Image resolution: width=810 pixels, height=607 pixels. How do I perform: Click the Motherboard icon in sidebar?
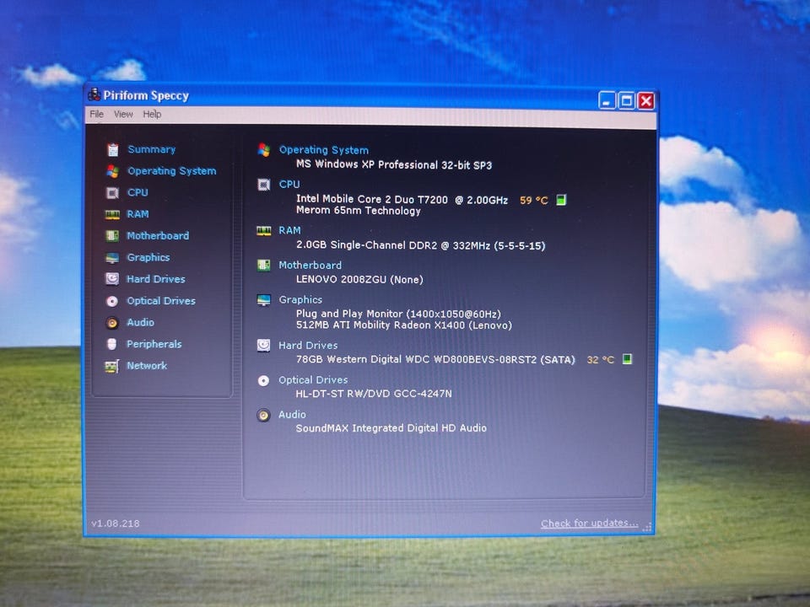pyautogui.click(x=112, y=236)
